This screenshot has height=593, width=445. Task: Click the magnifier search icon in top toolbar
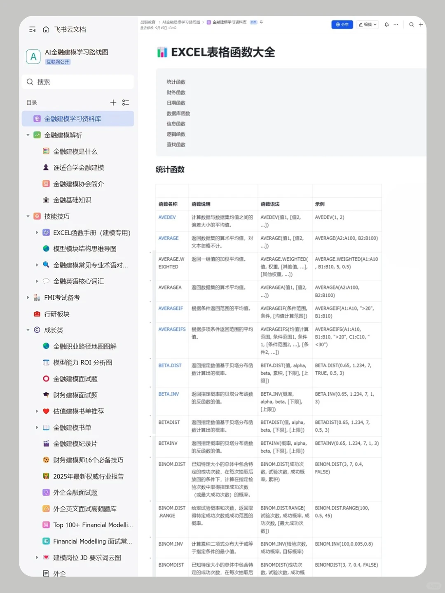coord(411,25)
